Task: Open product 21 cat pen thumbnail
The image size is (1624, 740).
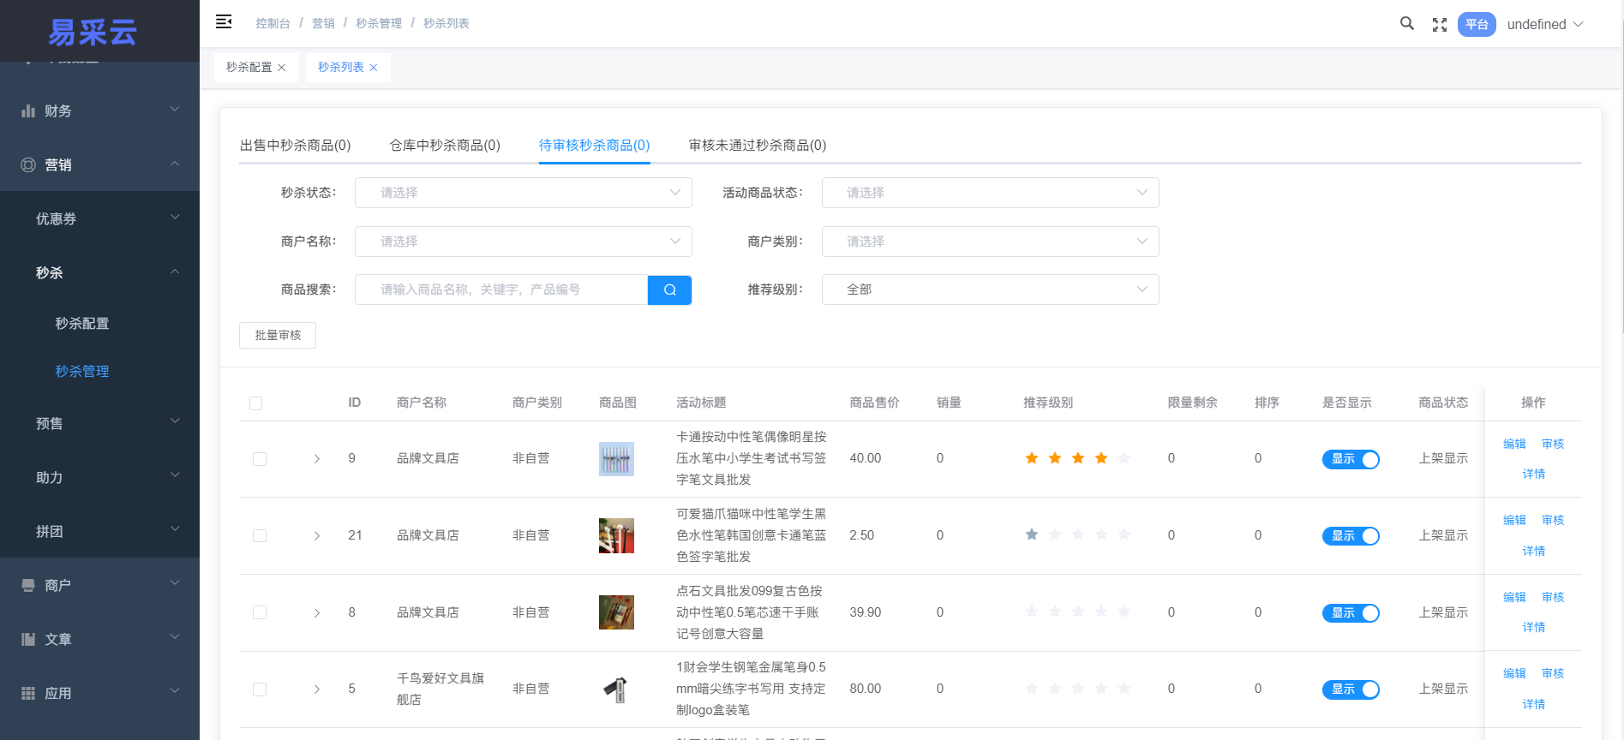Action: coord(616,535)
